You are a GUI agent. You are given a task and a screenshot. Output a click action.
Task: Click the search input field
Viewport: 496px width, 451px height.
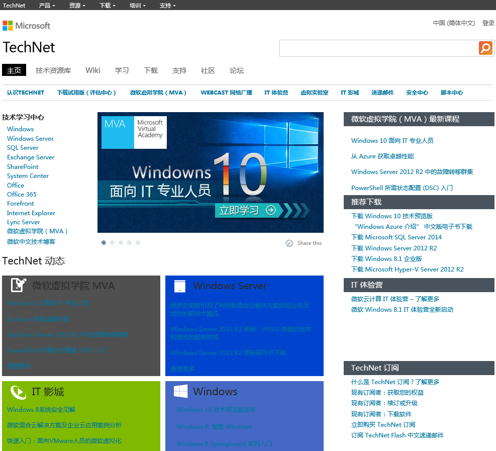click(379, 48)
